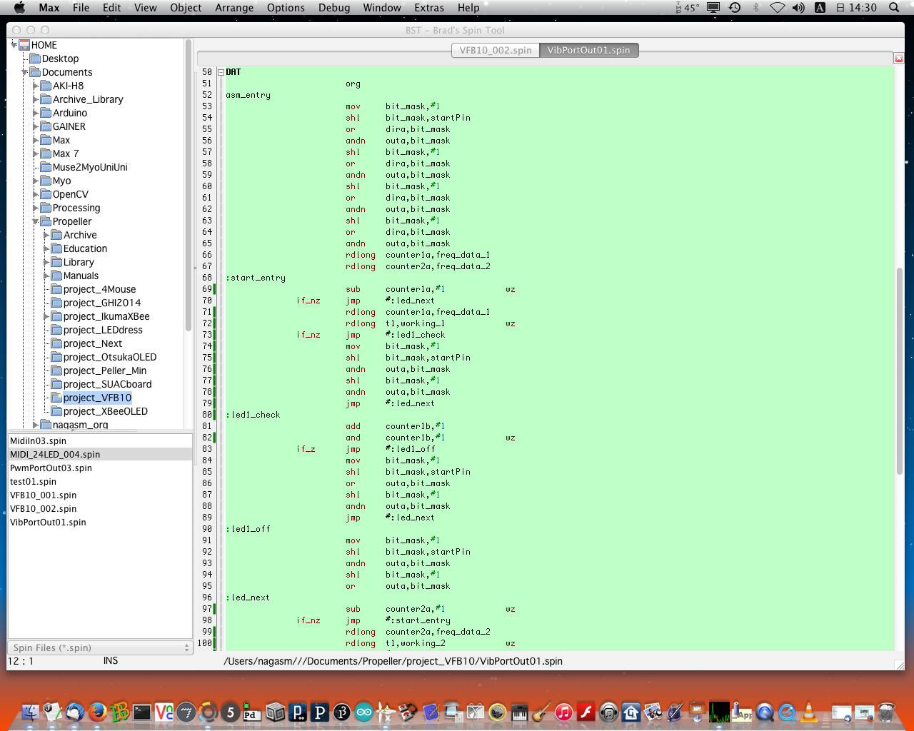The height and width of the screenshot is (731, 914).
Task: Open the Firefox icon in the dock
Action: [98, 712]
